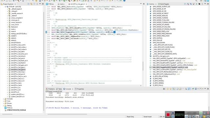Collapse all items in Outline toolbar
Screen dimensions: 210x118
point(185,4)
